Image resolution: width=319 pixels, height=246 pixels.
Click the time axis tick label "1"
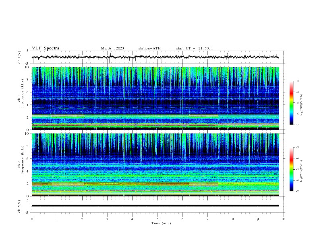(x=57, y=219)
